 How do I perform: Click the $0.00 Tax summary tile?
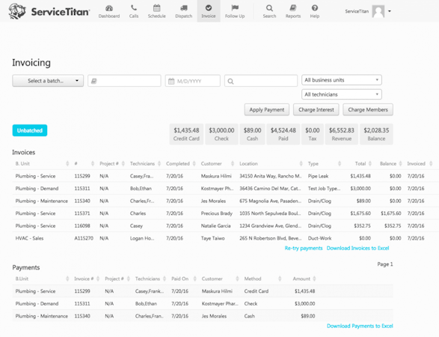[x=313, y=134]
